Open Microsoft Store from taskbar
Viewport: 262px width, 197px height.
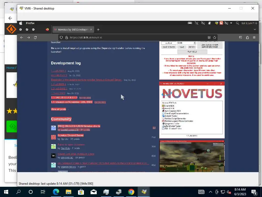tap(81, 192)
